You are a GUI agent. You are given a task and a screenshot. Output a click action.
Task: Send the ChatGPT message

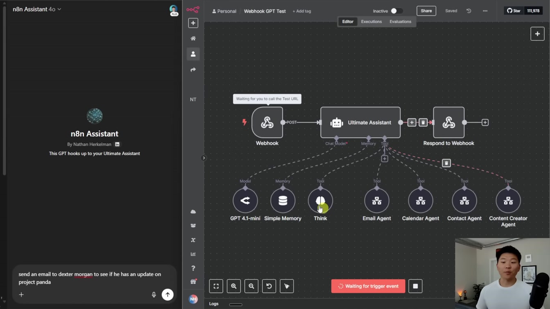(x=167, y=295)
